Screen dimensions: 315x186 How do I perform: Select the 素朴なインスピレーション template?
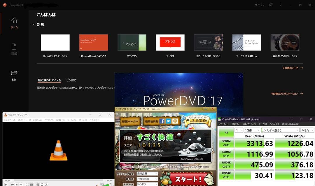click(285, 42)
